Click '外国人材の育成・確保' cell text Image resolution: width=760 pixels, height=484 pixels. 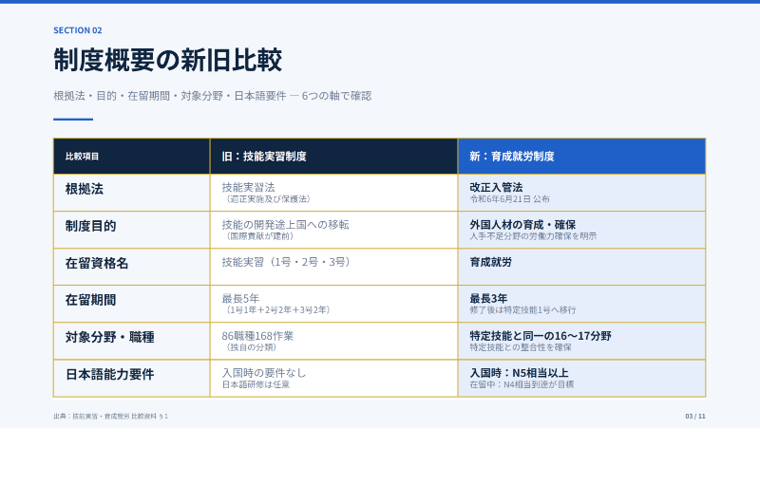[x=522, y=225]
